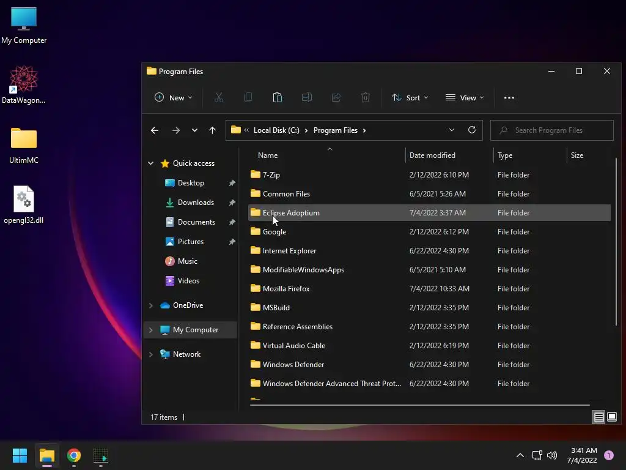
Task: Open the See more three-dots menu
Action: point(509,97)
